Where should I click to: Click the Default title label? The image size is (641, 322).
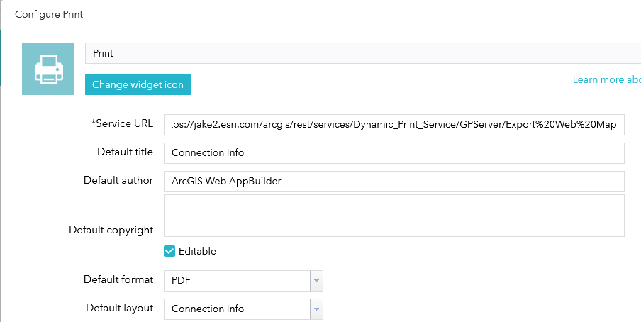[x=125, y=152]
